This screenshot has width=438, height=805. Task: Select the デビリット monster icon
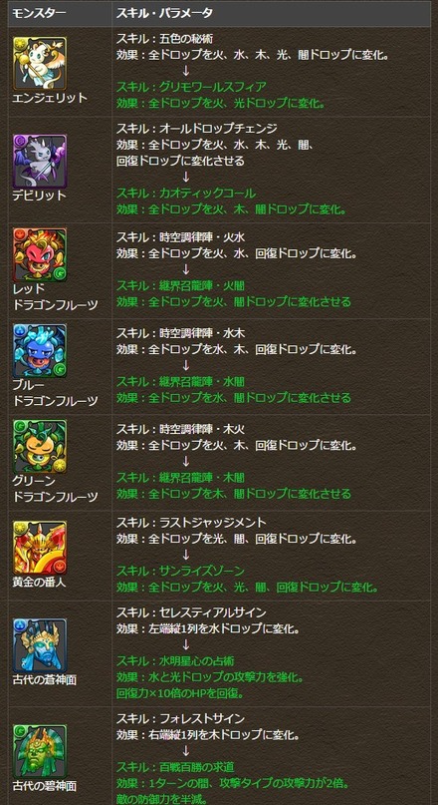pyautogui.click(x=40, y=162)
